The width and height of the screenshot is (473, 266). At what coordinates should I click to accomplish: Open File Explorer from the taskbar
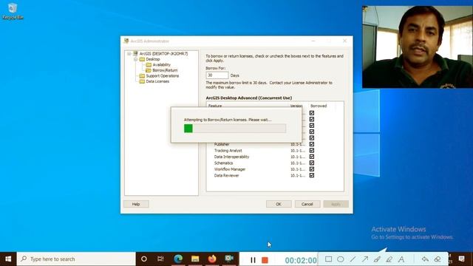(x=195, y=259)
